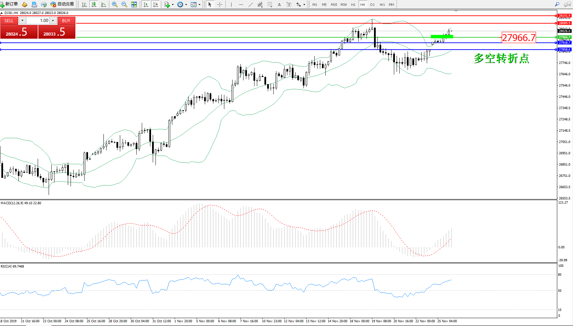Switch to the M15 timeframe
The width and height of the screenshot is (573, 326).
click(x=334, y=4)
